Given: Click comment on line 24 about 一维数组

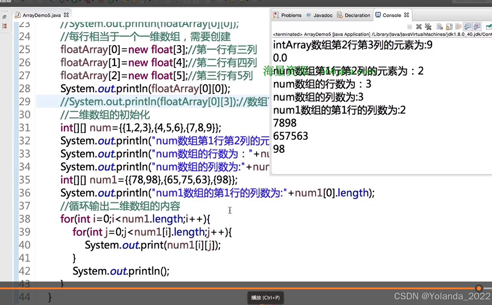Looking at the screenshot, I should 145,37.
